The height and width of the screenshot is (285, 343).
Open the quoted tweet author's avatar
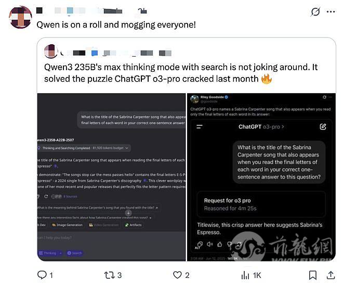(51, 51)
